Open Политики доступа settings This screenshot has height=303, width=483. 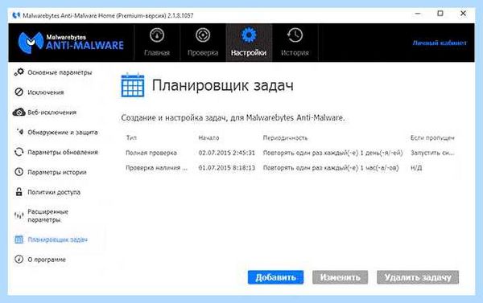[54, 192]
